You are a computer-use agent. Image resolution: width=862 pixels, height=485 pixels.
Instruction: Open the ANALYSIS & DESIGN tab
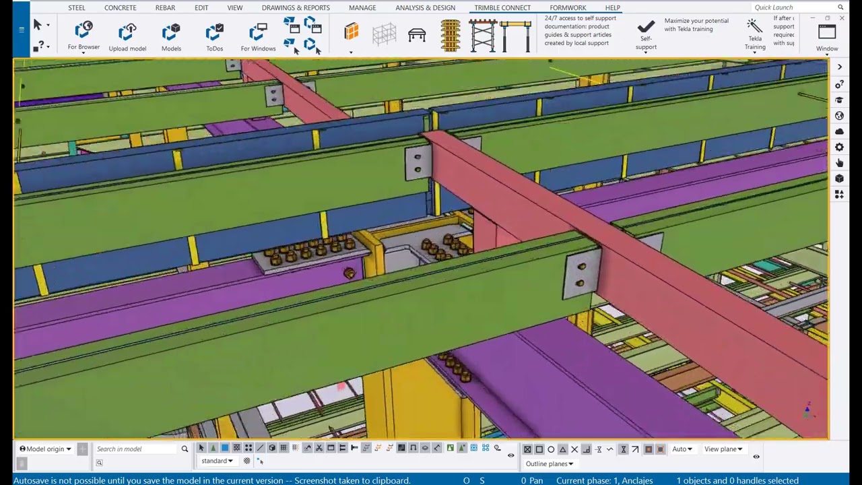tap(426, 7)
